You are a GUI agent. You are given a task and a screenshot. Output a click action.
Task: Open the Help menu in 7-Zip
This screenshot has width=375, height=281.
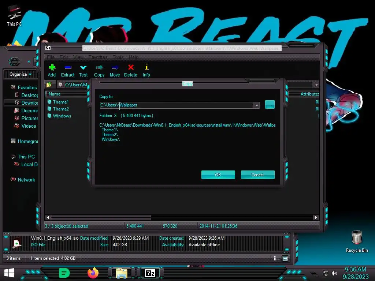point(133,57)
